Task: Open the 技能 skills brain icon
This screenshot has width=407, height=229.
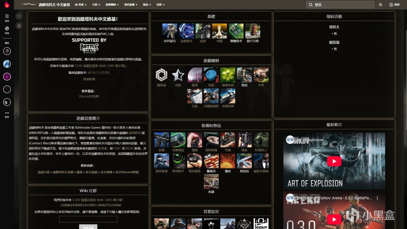Action: pyautogui.click(x=211, y=75)
